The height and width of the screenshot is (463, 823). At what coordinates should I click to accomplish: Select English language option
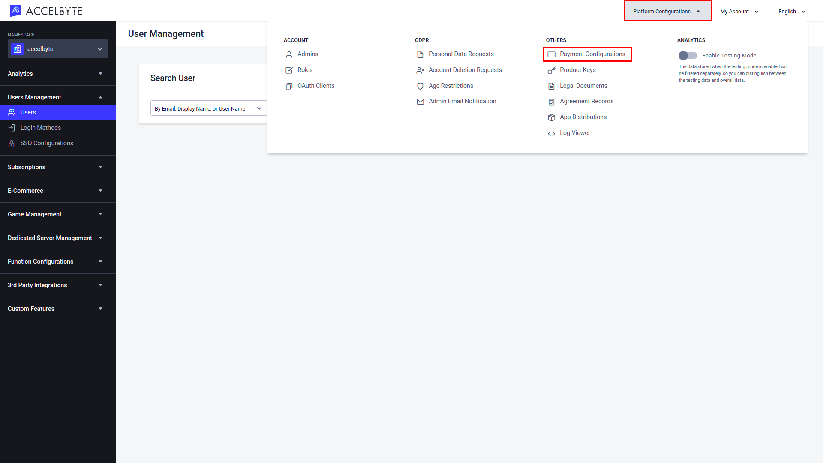(x=791, y=11)
